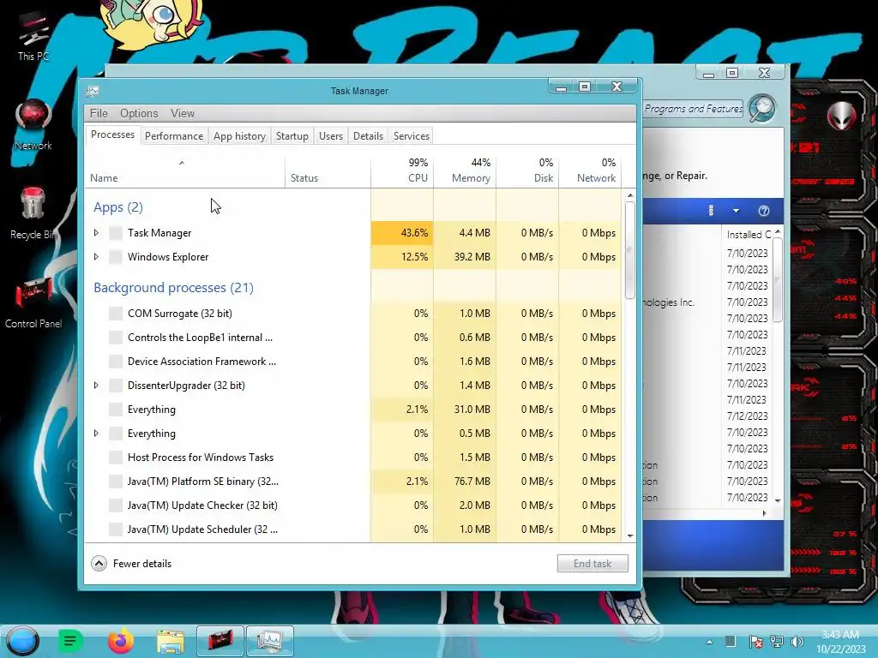
Task: Click the view layout icon in Programs toolbar
Action: click(x=711, y=211)
